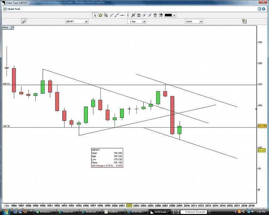Select the crossed lines tool
This screenshot has width=269, height=215.
click(150, 15)
